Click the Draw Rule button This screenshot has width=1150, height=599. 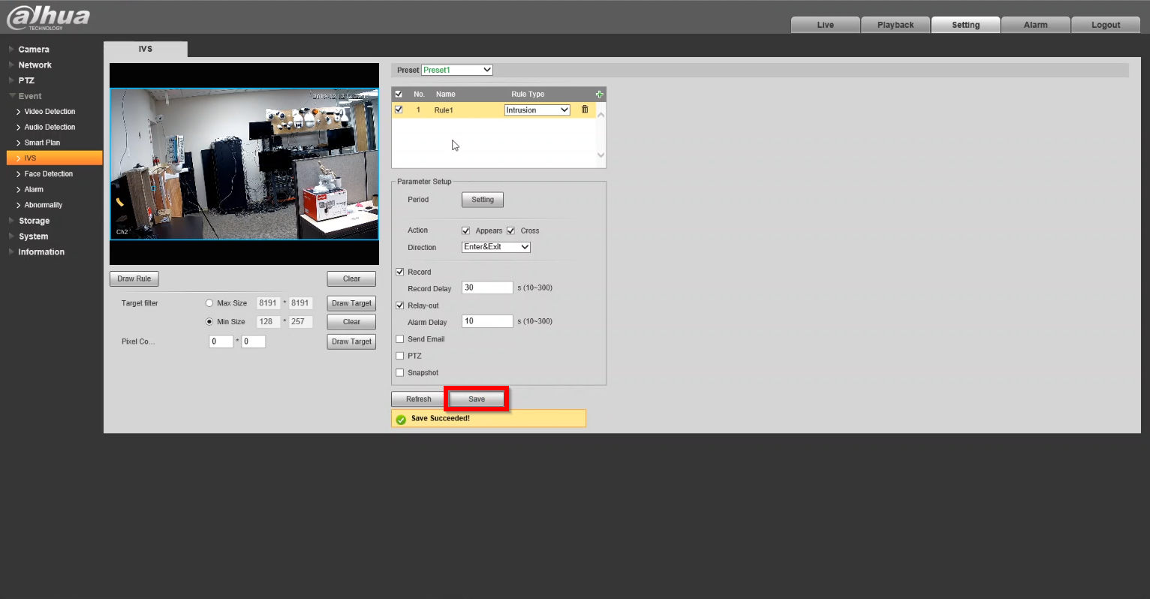click(134, 278)
